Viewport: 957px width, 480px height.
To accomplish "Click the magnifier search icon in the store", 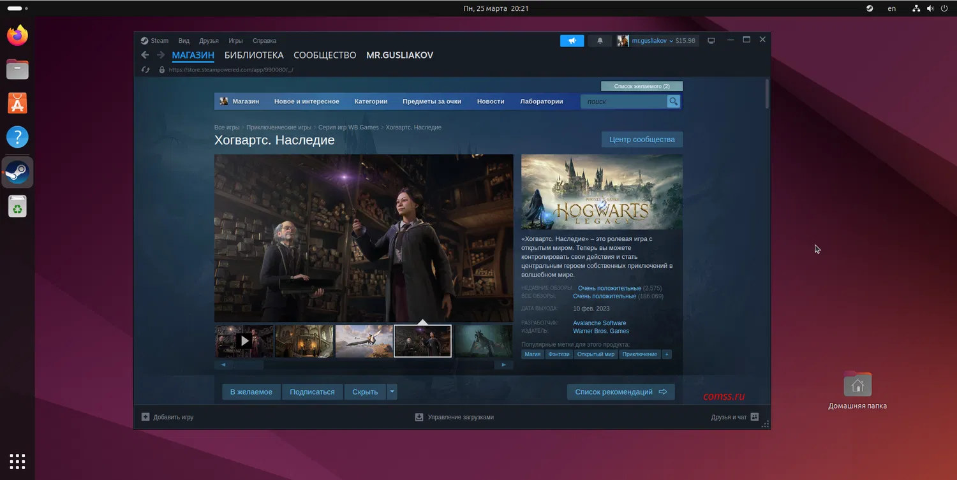I will tap(673, 101).
